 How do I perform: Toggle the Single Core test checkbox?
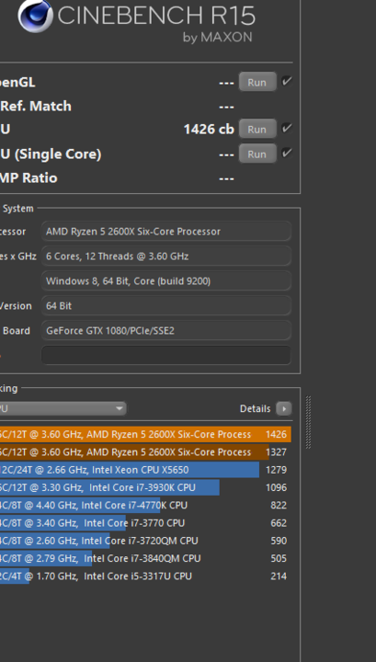tap(287, 153)
